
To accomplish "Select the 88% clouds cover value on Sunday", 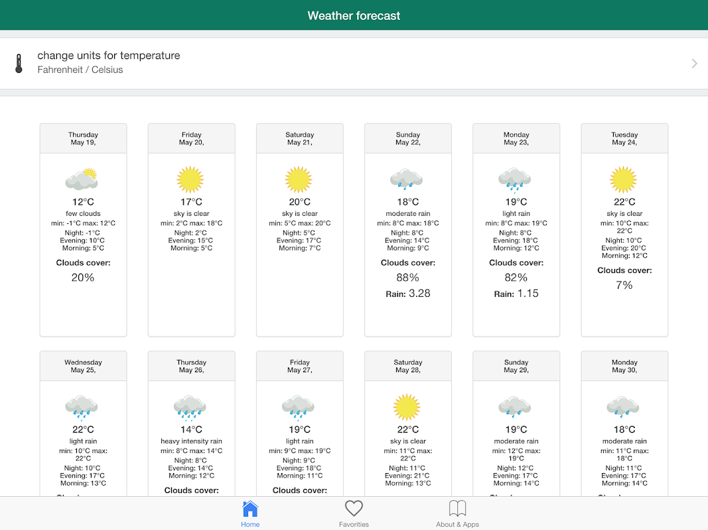I will point(407,278).
